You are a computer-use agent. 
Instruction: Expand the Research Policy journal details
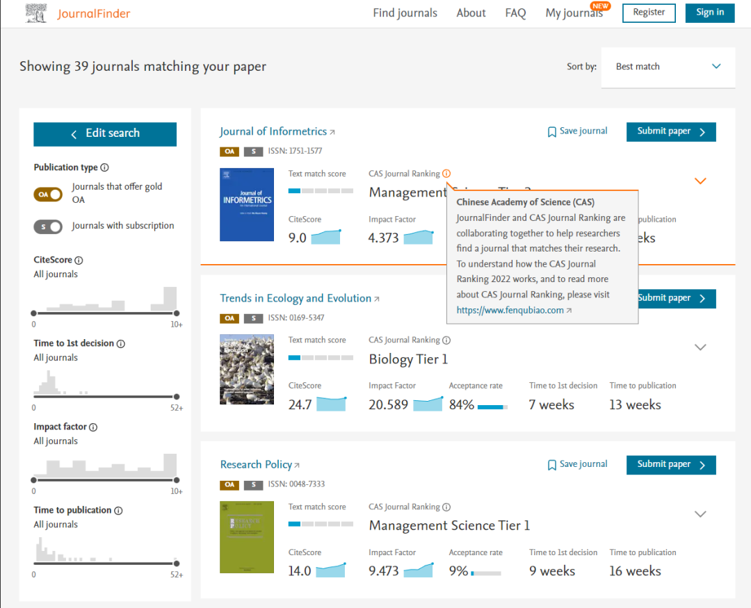click(700, 514)
